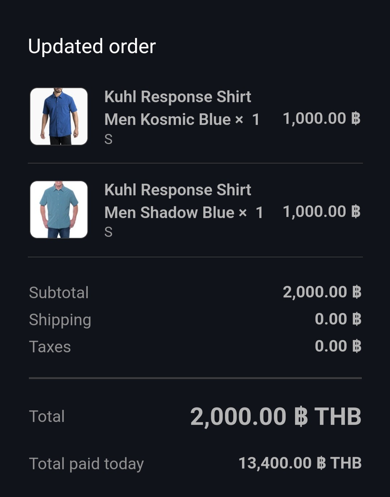Viewport: 390px width, 497px height.
Task: Click the Shadow Blue shirt price 1,000.00
Action: (321, 212)
